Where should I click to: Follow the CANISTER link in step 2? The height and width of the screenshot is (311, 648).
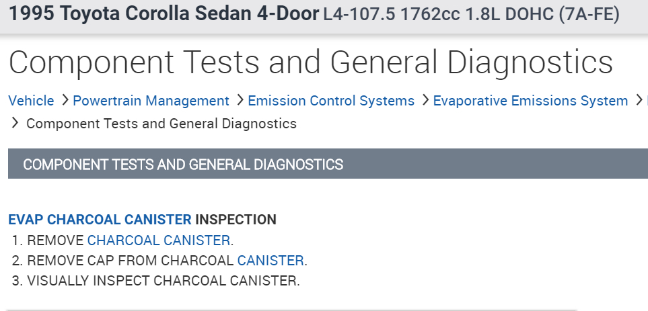click(x=271, y=261)
